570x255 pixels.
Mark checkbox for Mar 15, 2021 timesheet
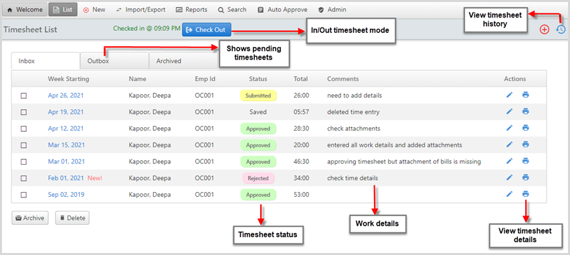pos(23,145)
